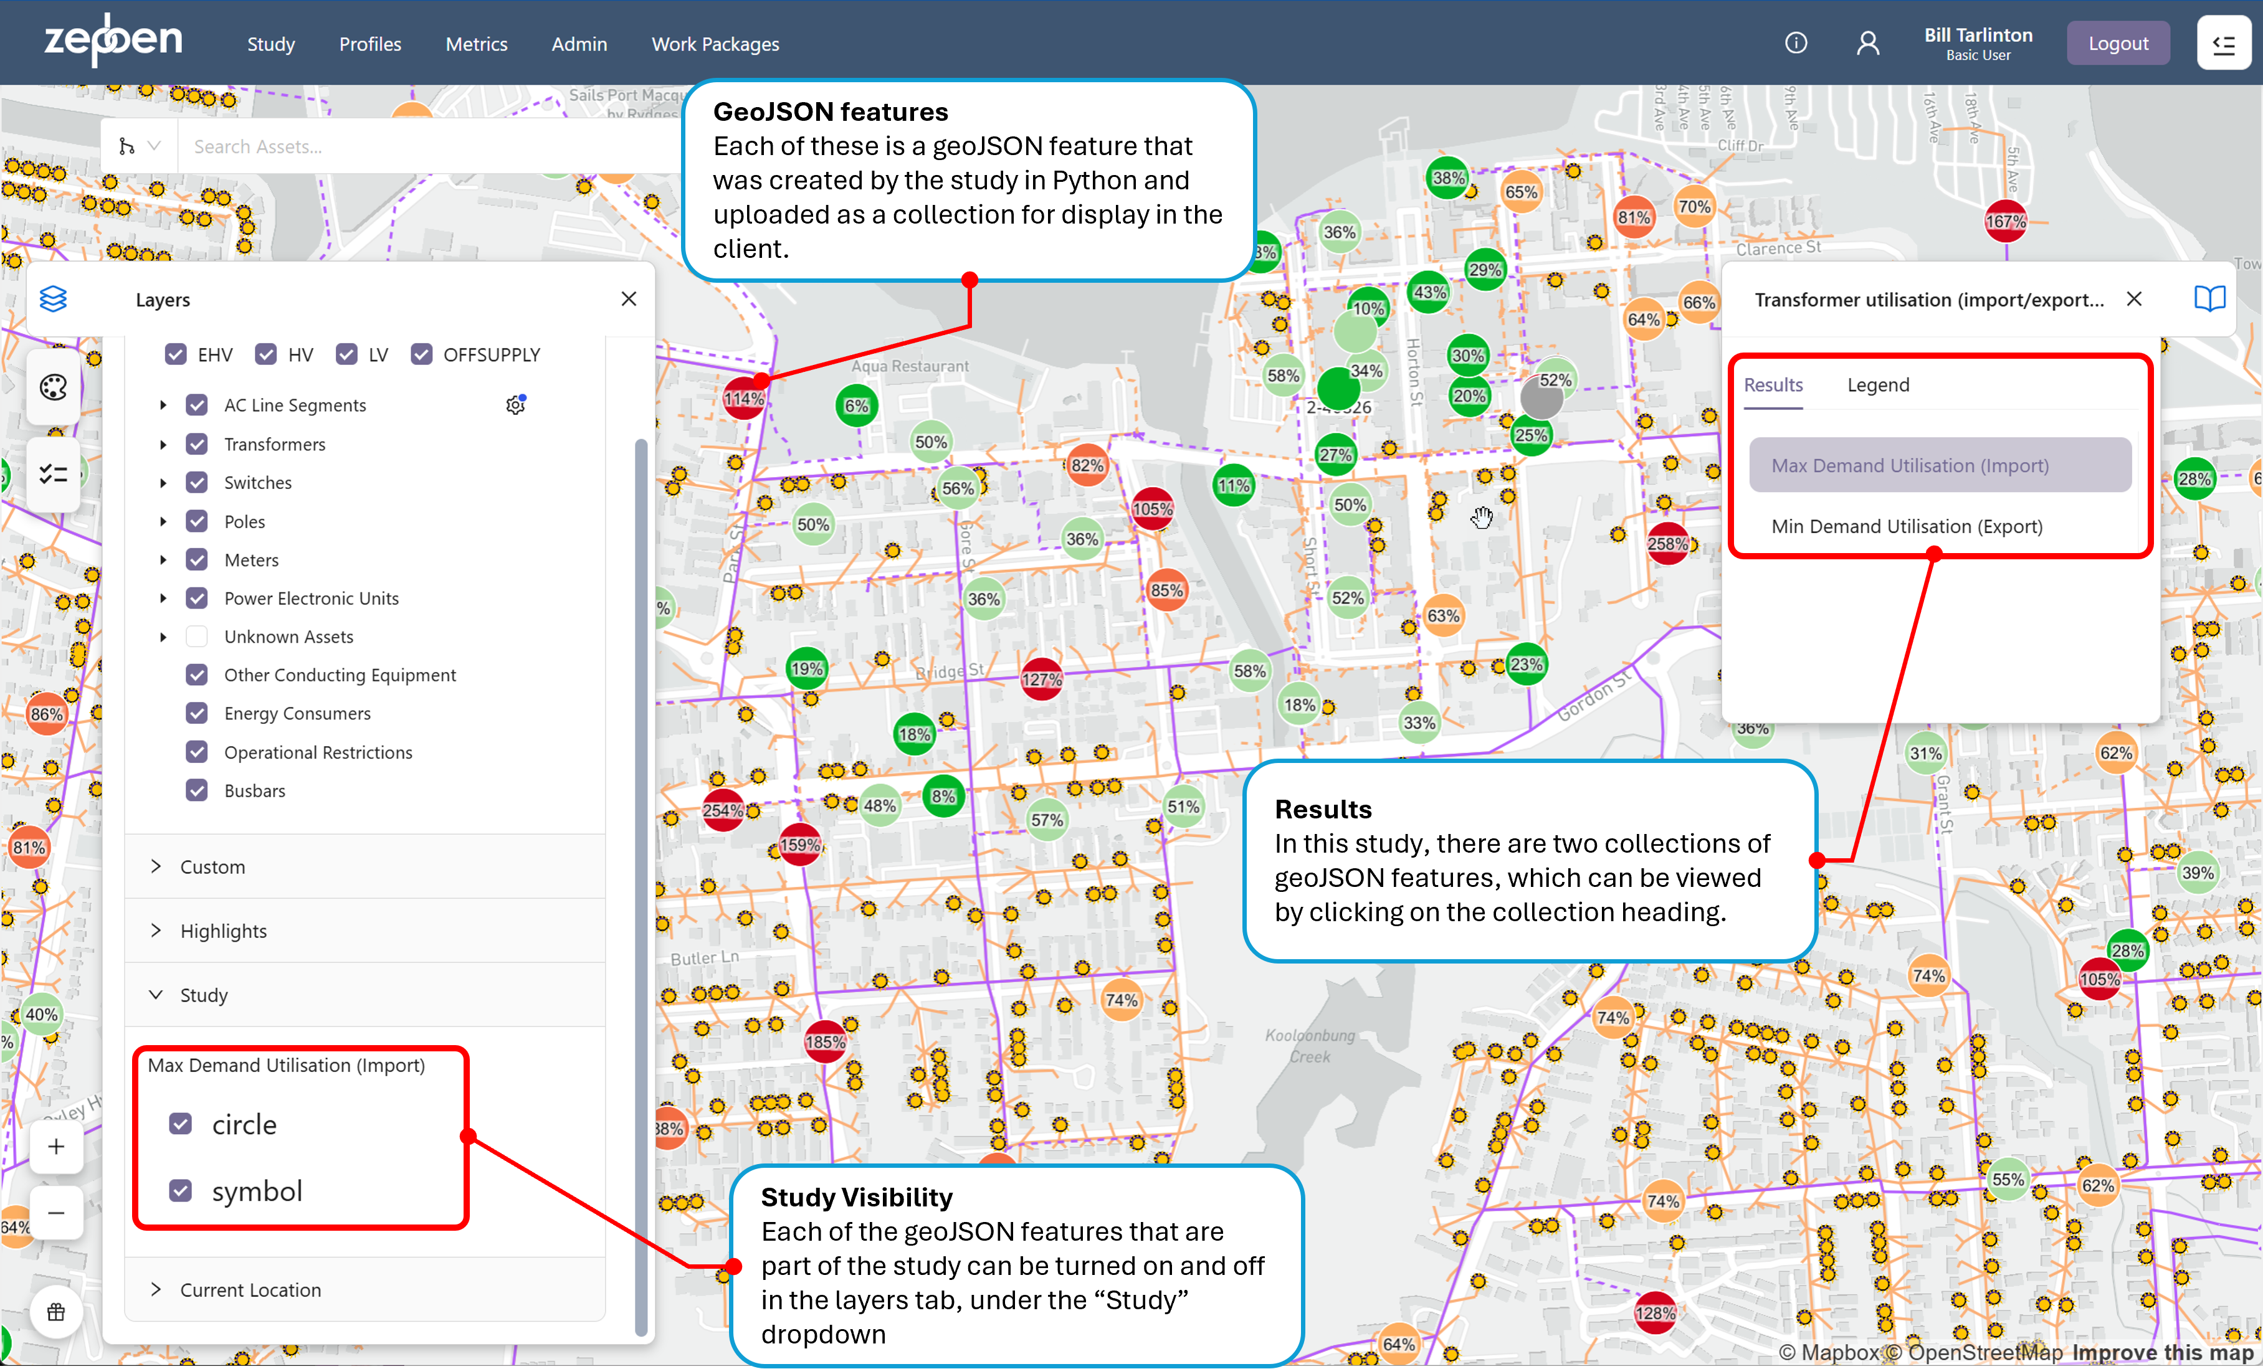The image size is (2263, 1369).
Task: Open the book documentation icon
Action: coord(2210,298)
